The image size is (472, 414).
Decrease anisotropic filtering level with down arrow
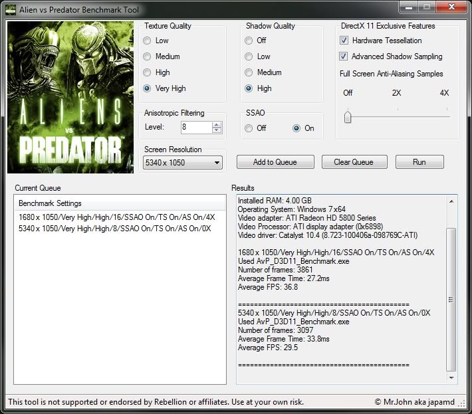click(217, 130)
